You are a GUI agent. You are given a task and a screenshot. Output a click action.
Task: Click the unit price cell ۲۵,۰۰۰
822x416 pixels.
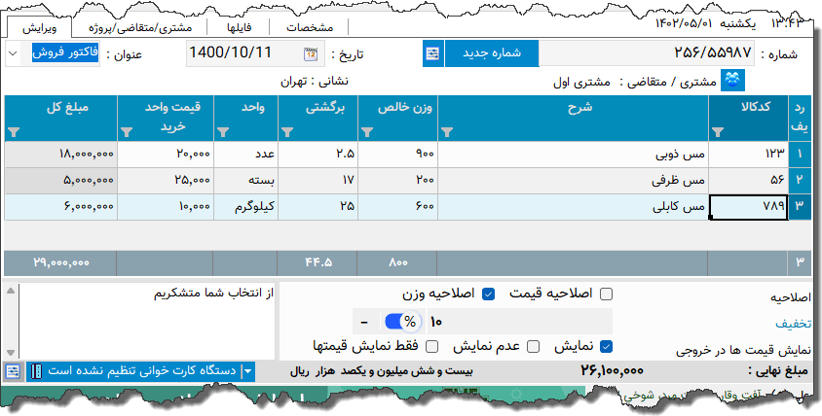166,180
